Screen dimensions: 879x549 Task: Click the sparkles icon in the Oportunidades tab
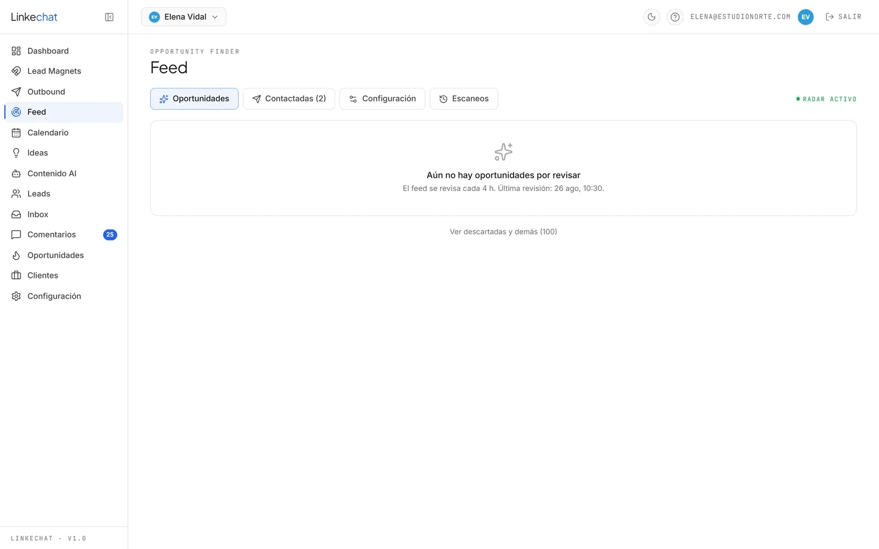coord(164,99)
